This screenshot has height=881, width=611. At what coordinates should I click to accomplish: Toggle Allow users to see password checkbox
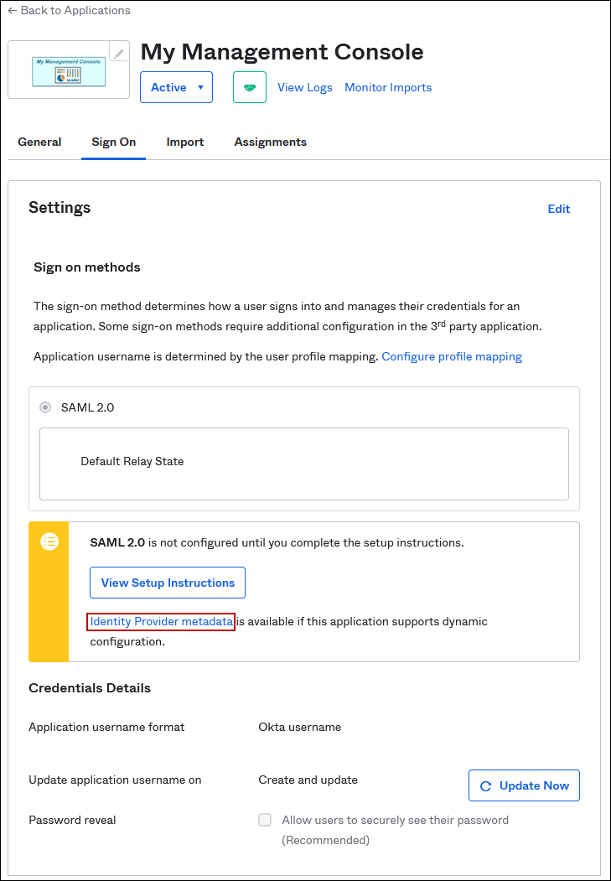click(x=265, y=820)
